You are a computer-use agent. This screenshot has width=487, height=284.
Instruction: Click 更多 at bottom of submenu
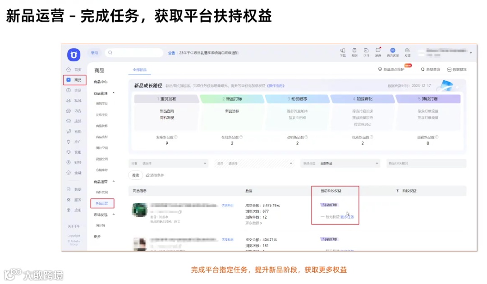coord(97,236)
